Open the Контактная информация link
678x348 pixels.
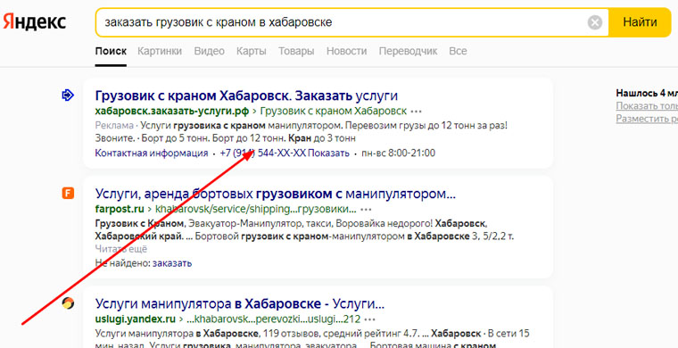(x=152, y=153)
